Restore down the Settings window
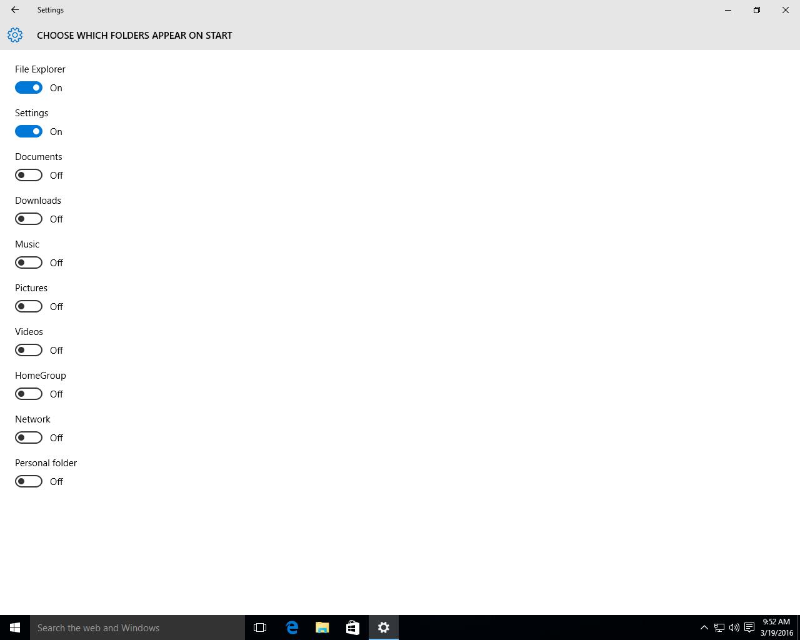This screenshot has width=800, height=640. coord(757,10)
